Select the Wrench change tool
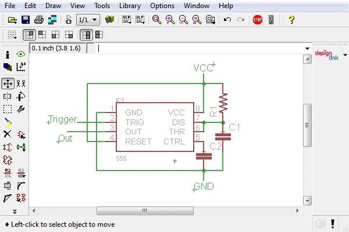Screen dimensions: 349x232 click(21, 109)
